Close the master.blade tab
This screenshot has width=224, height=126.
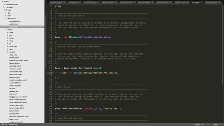[x=98, y=2]
